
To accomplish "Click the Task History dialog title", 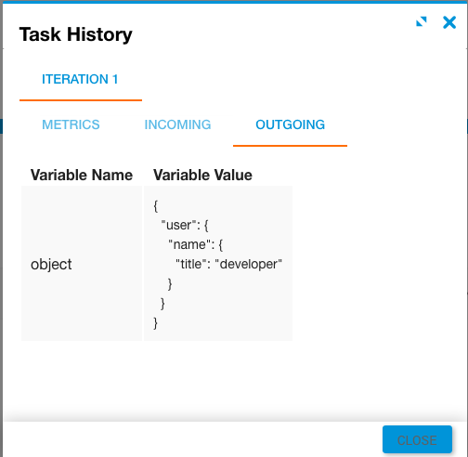I will [x=76, y=34].
